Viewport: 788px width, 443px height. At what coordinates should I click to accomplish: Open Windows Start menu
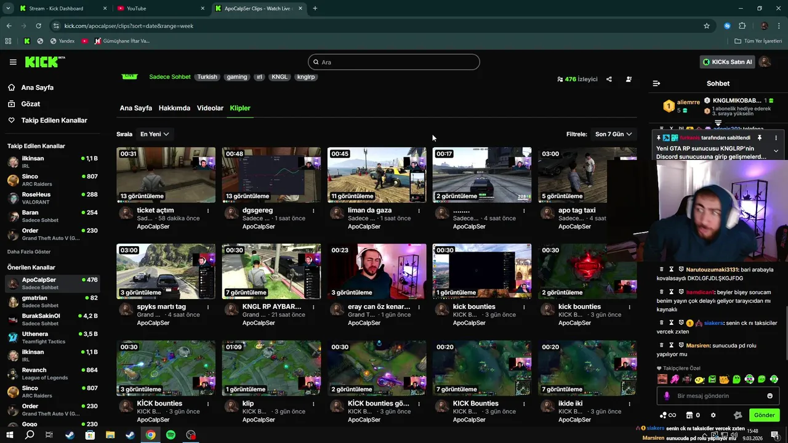point(9,435)
